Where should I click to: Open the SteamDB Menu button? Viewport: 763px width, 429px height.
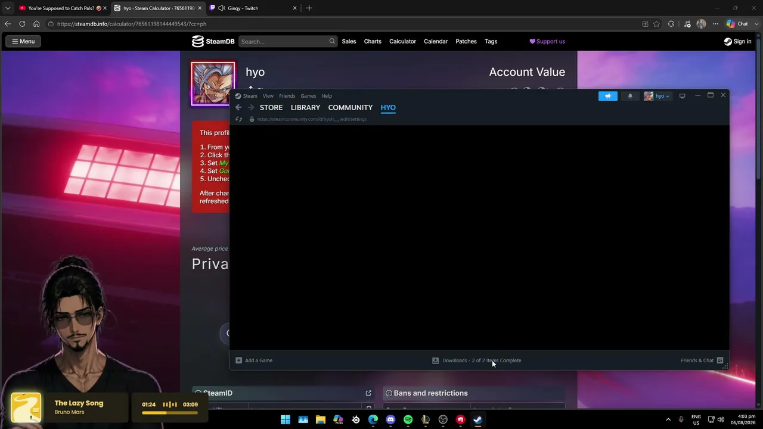click(23, 41)
